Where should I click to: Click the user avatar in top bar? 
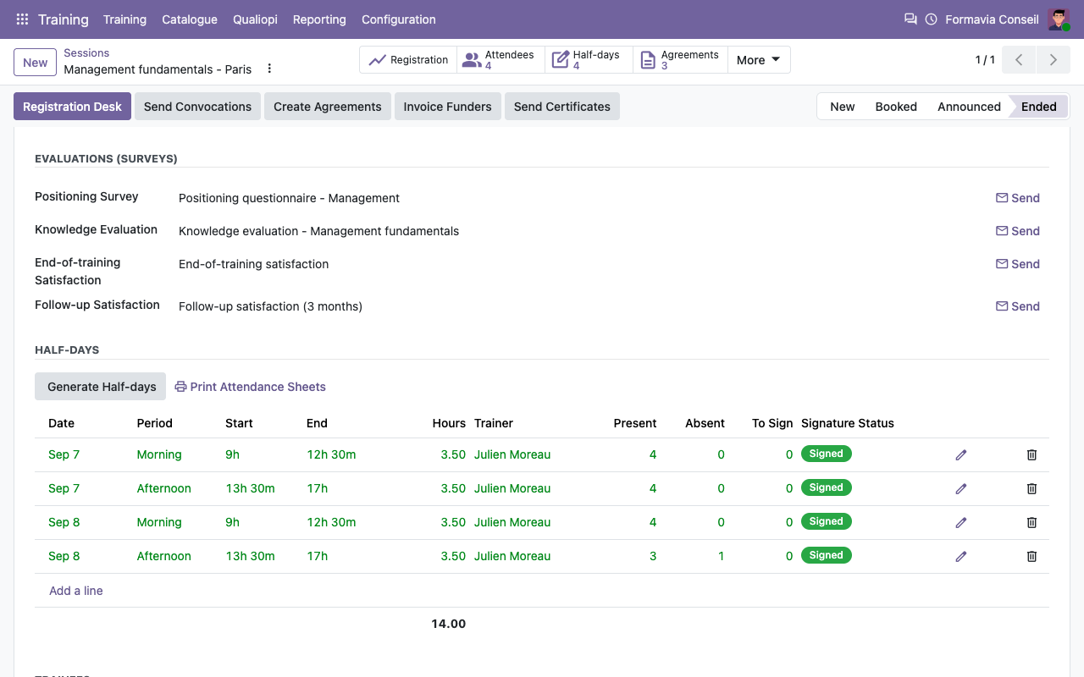click(1059, 19)
